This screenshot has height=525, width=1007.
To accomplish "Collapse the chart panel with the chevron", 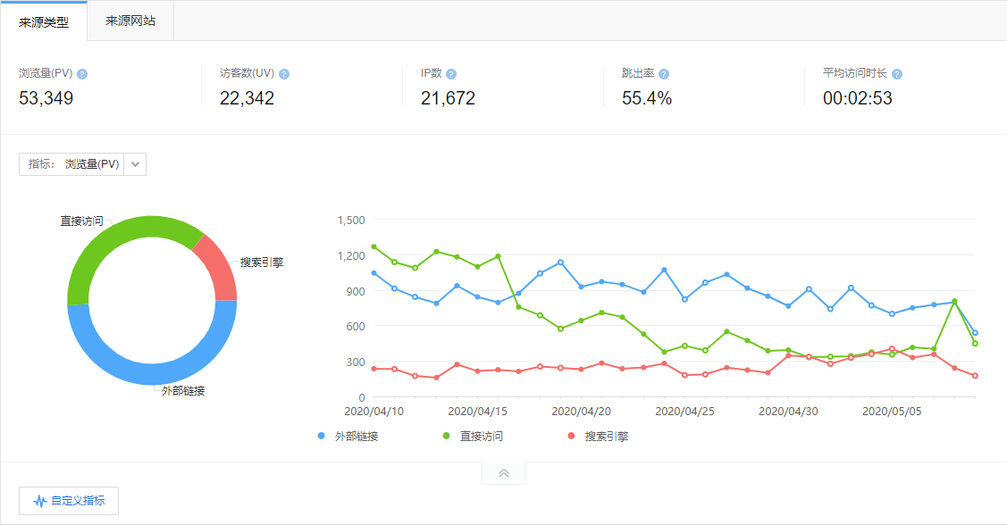I will pos(503,473).
